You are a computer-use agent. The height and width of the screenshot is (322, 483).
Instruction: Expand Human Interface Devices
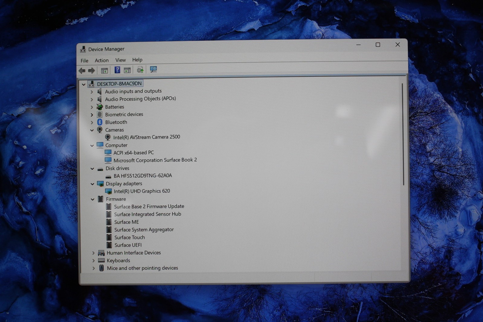(93, 253)
